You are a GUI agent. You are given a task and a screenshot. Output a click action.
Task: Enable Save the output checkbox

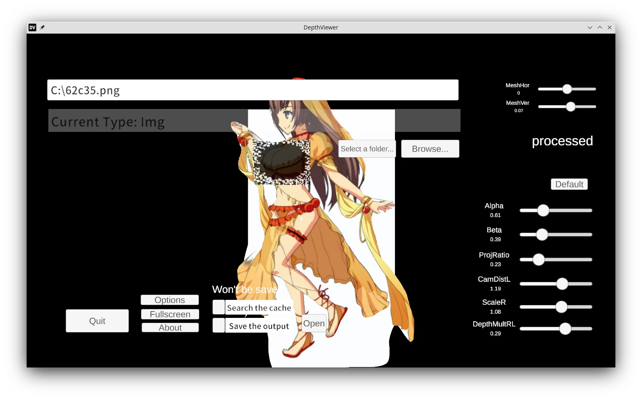point(219,326)
